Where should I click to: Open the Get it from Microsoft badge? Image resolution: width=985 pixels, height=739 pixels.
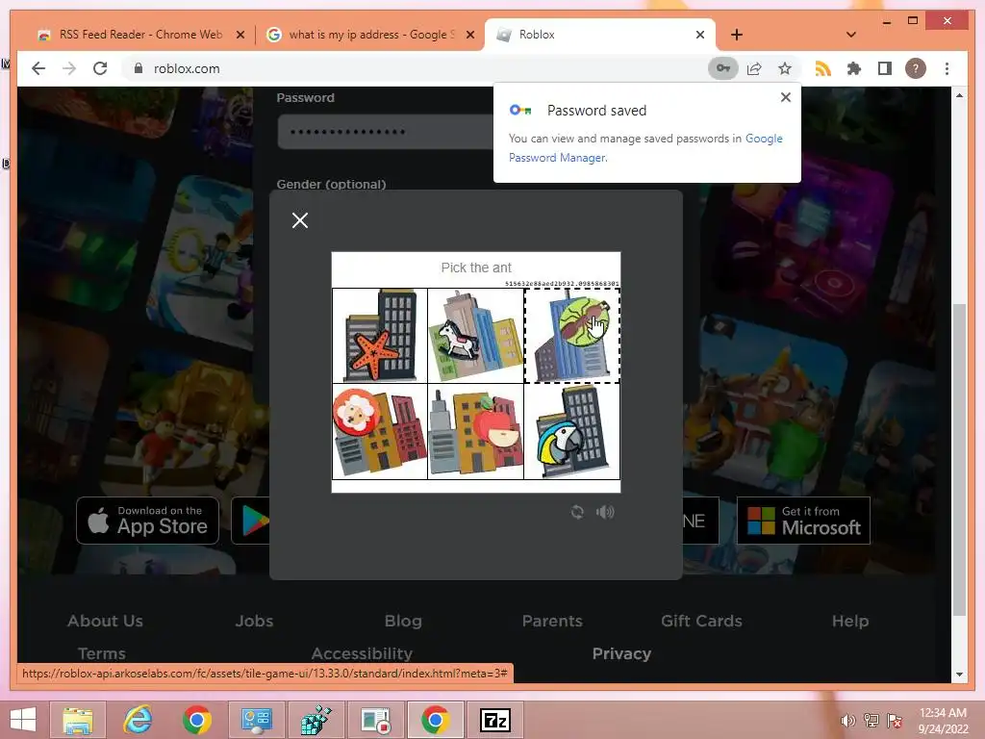[803, 521]
